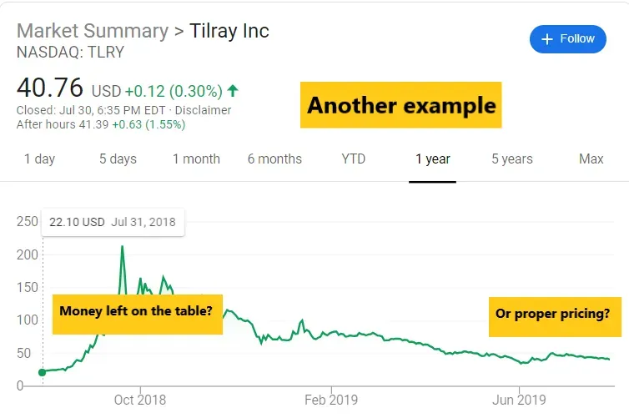This screenshot has width=629, height=418.
Task: Click the Tilray Inc company title
Action: coord(231,32)
